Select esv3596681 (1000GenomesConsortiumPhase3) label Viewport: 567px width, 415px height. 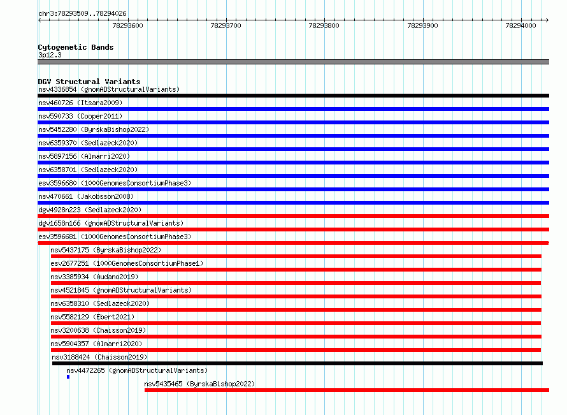coord(115,237)
